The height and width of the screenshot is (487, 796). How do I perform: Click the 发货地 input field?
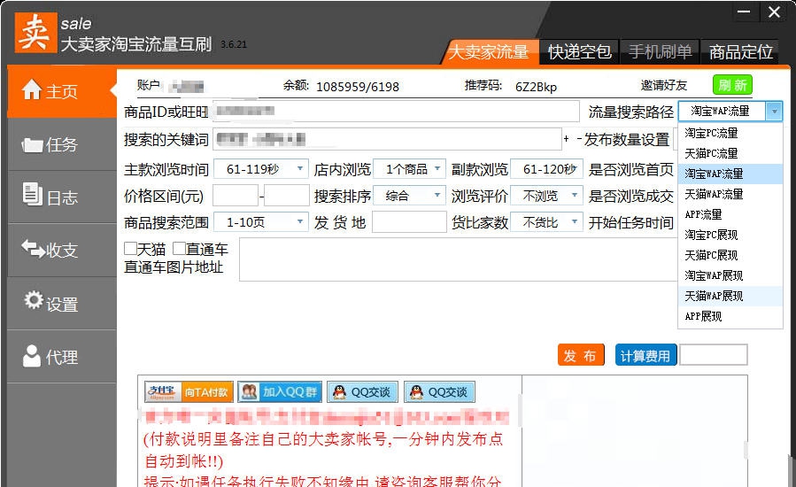coord(409,222)
